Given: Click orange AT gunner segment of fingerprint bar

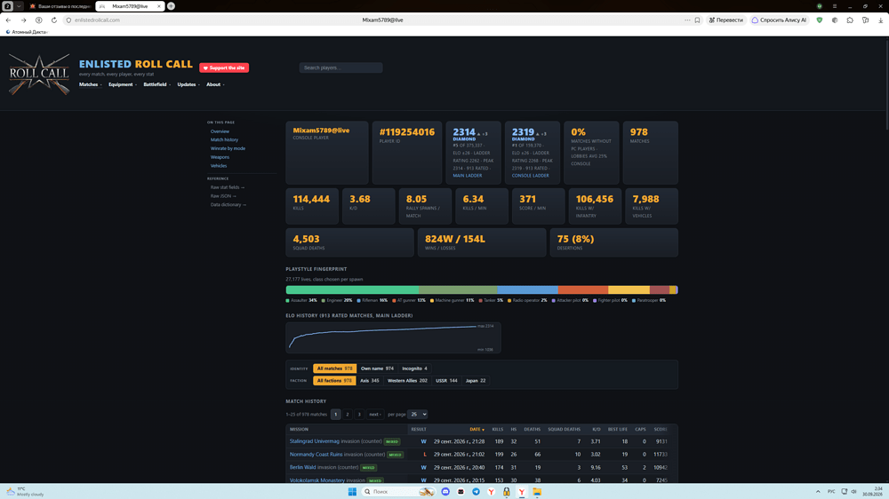Looking at the screenshot, I should click(583, 290).
